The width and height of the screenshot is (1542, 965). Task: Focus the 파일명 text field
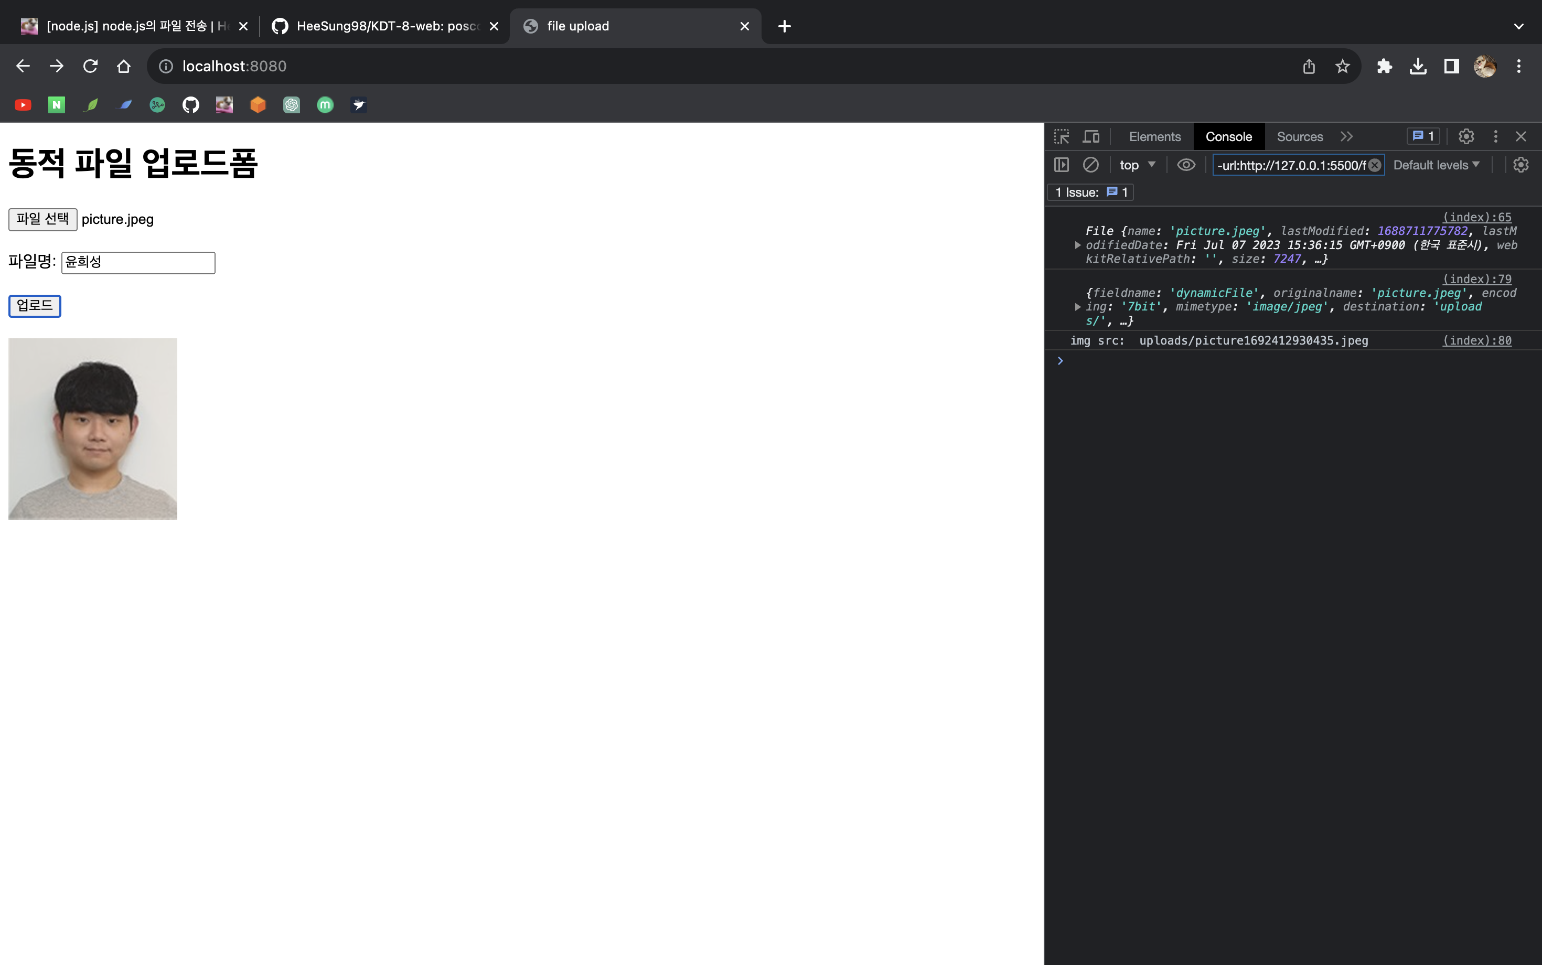[138, 263]
